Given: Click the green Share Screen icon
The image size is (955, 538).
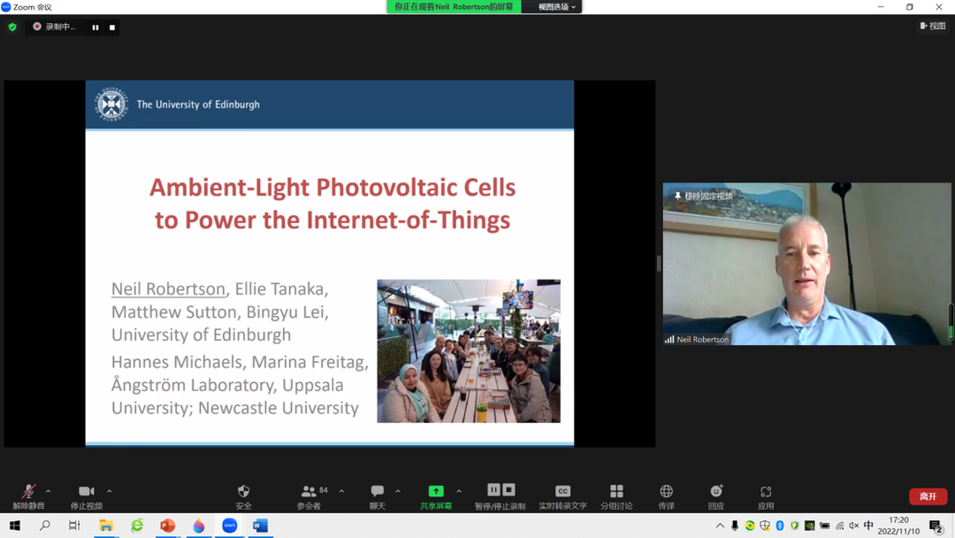Looking at the screenshot, I should 436,492.
